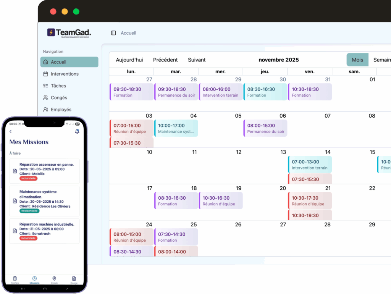Select the Mois calendar view
391x294 pixels.
pos(357,60)
